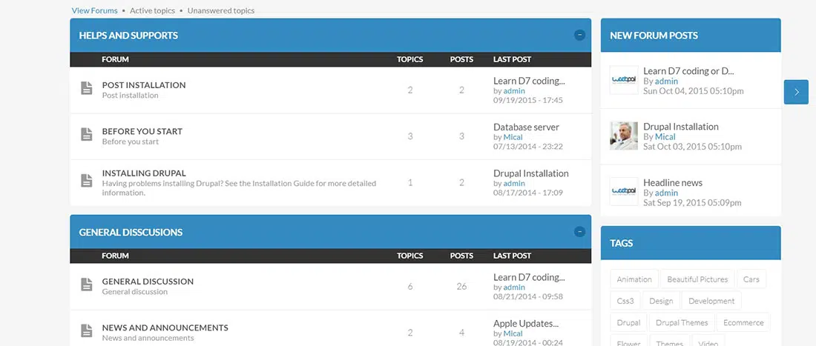Click the logo avatar beside Headline news
Screen dimensions: 816x346
point(623,192)
